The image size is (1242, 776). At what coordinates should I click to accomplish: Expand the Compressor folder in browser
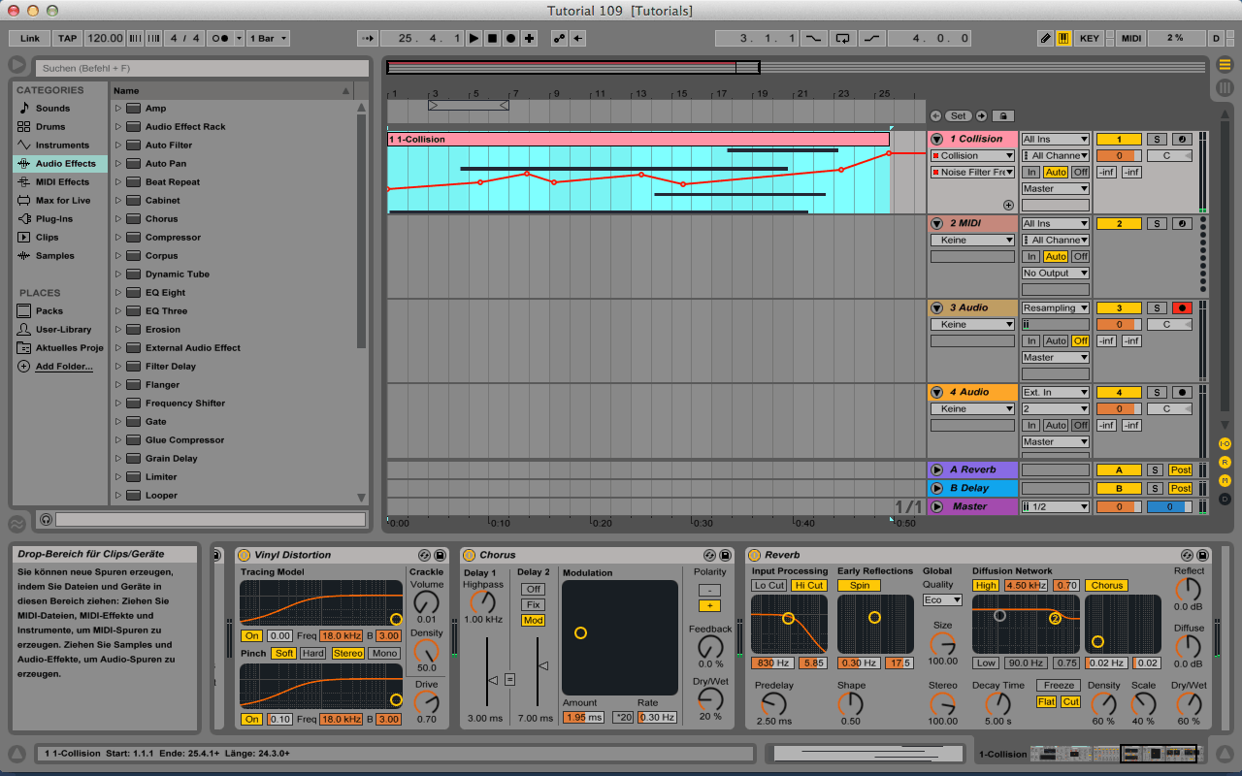point(118,238)
